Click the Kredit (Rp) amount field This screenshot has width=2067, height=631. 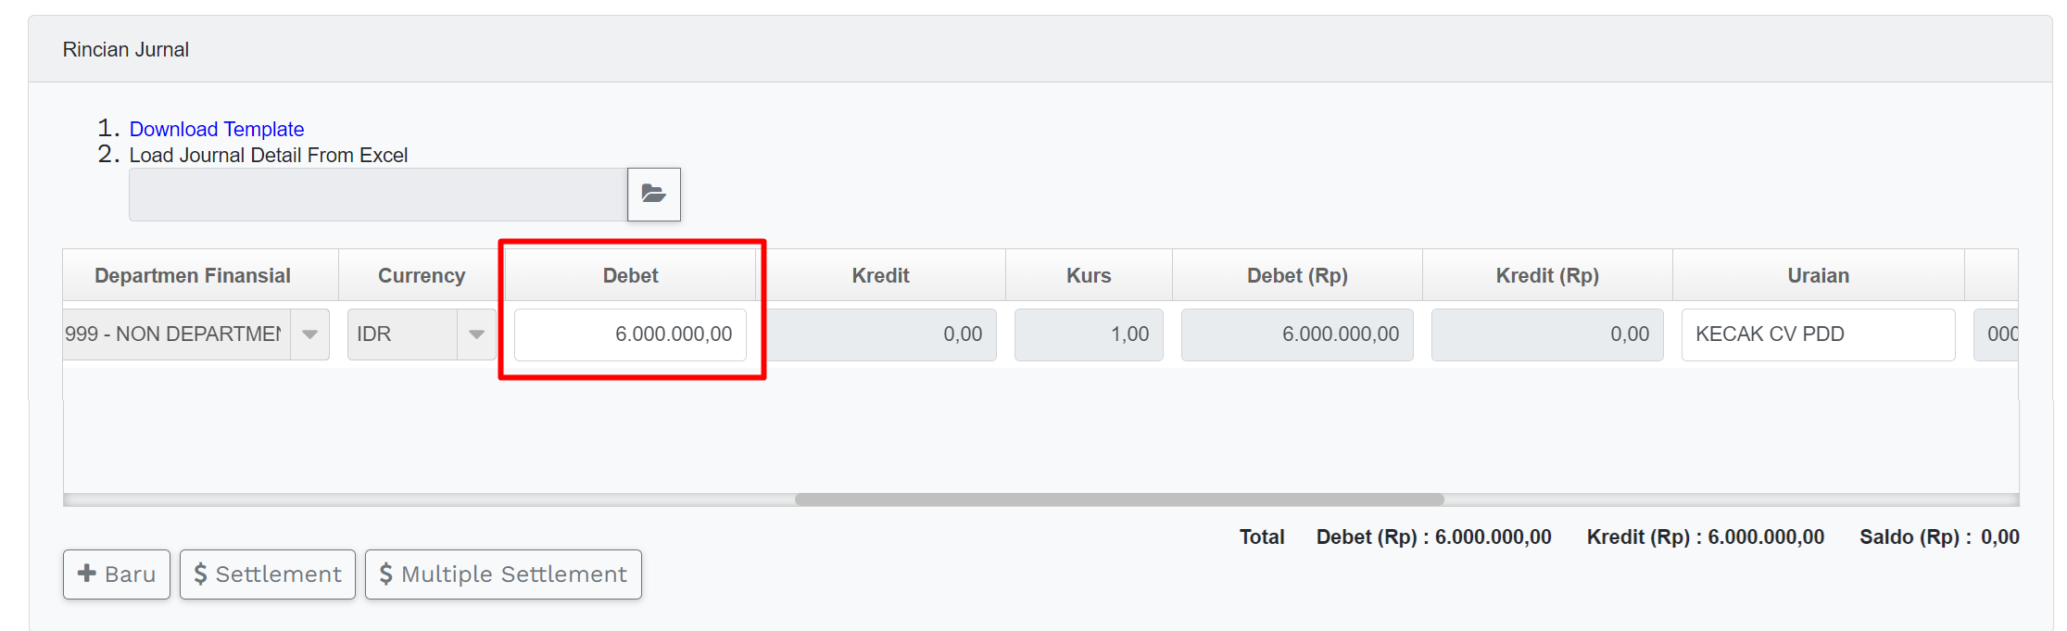pos(1547,334)
